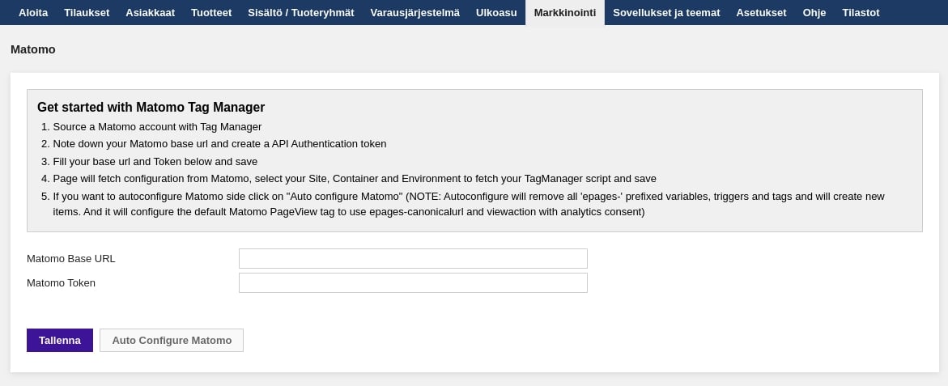The width and height of the screenshot is (948, 386).
Task: Open Sovellukset ja teemat menu
Action: [x=666, y=12]
